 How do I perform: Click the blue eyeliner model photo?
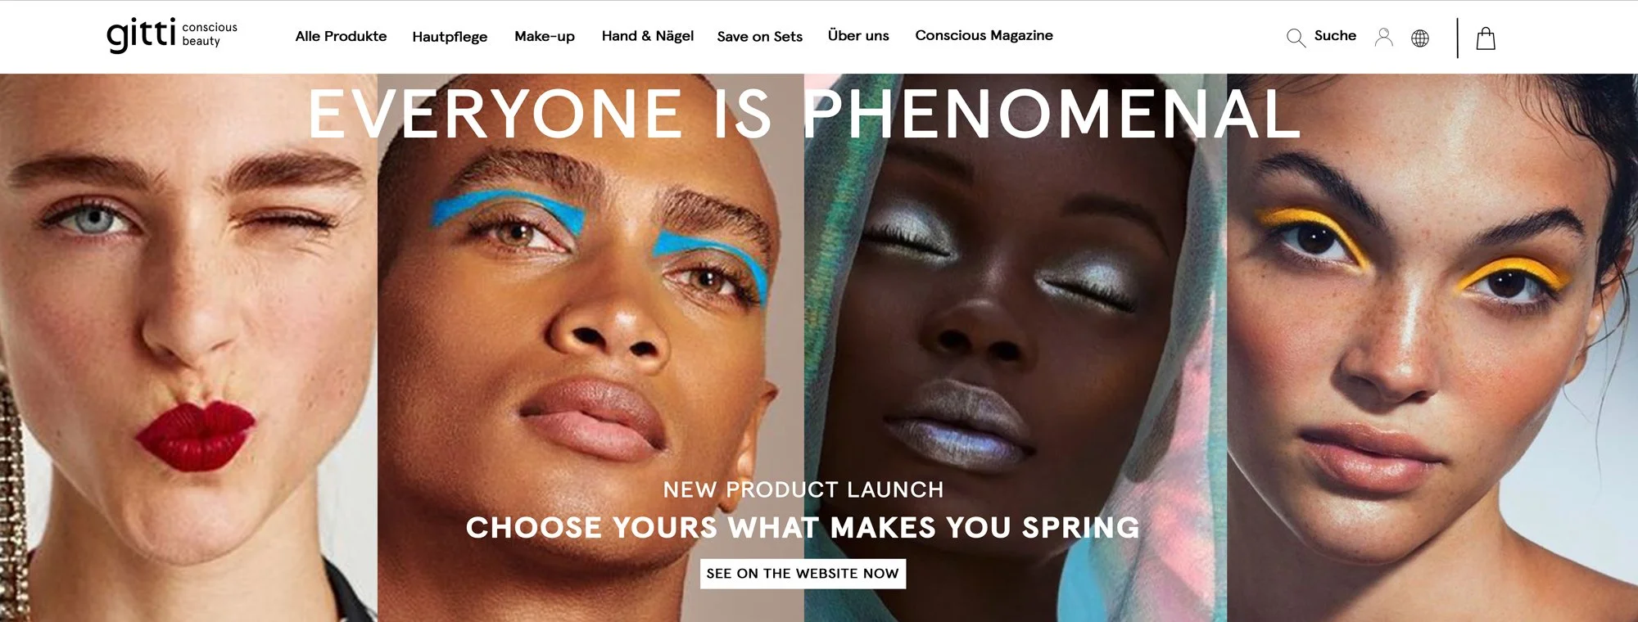(x=590, y=348)
